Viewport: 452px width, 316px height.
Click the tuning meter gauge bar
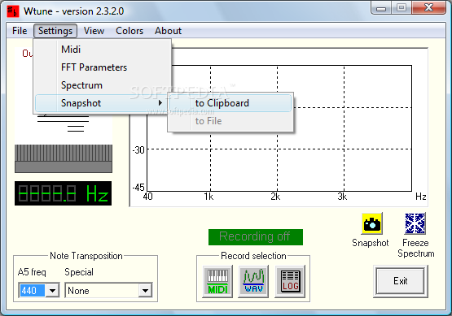click(64, 158)
